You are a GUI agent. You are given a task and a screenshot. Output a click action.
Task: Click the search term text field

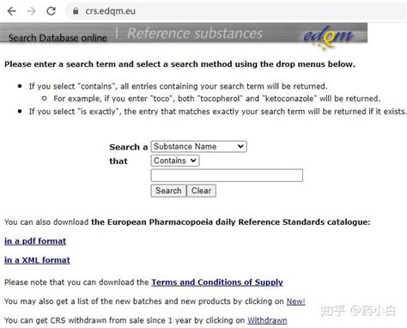coord(227,175)
